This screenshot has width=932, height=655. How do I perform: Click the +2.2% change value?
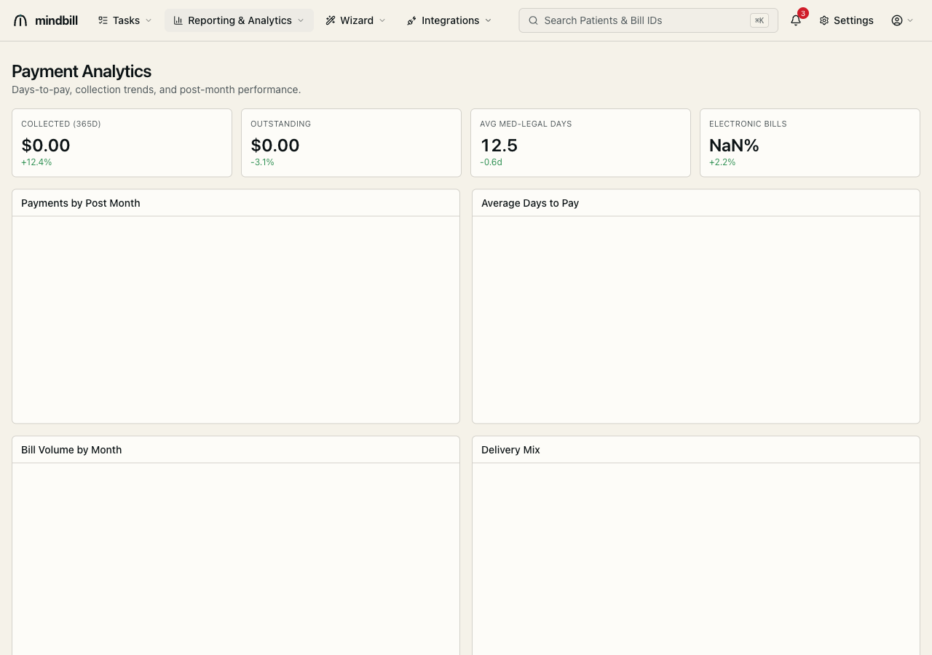[x=722, y=162]
